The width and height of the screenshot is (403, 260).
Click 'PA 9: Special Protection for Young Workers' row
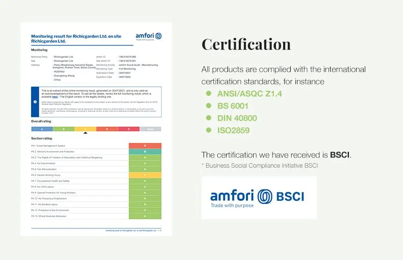pos(96,193)
